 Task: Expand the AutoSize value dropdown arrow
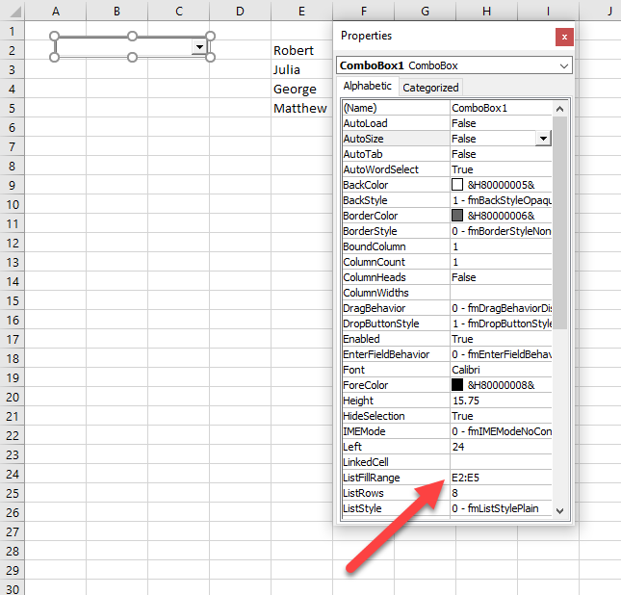tap(543, 139)
